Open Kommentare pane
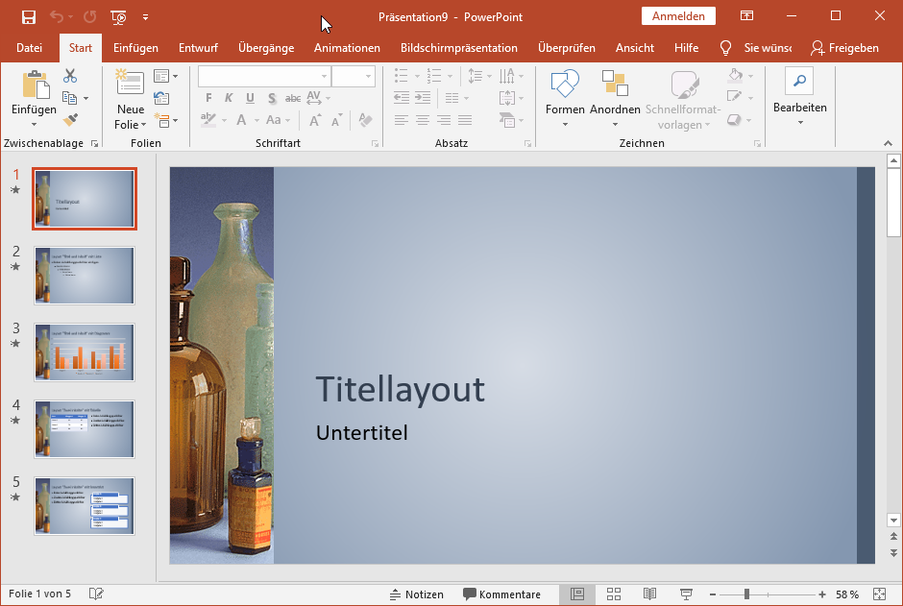The height and width of the screenshot is (606, 903). pos(502,594)
